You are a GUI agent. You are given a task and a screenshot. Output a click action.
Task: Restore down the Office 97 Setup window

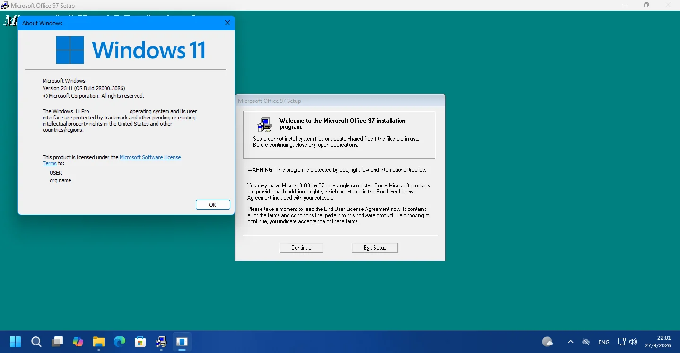[x=646, y=5]
